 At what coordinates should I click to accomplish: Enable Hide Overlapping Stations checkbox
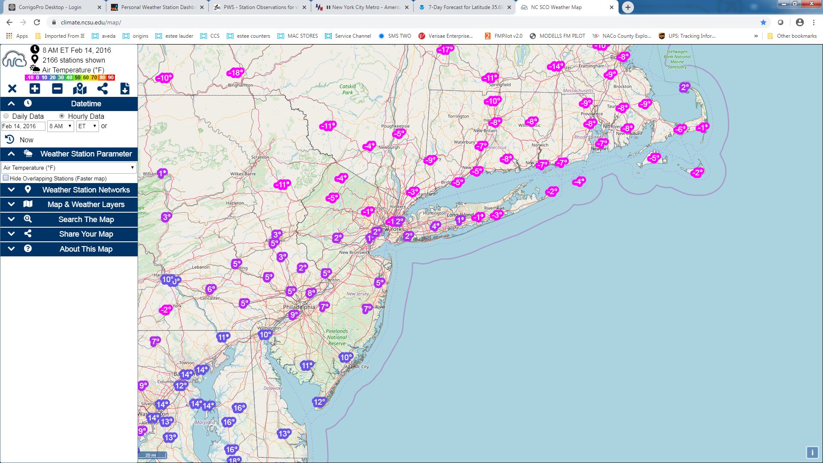point(6,178)
